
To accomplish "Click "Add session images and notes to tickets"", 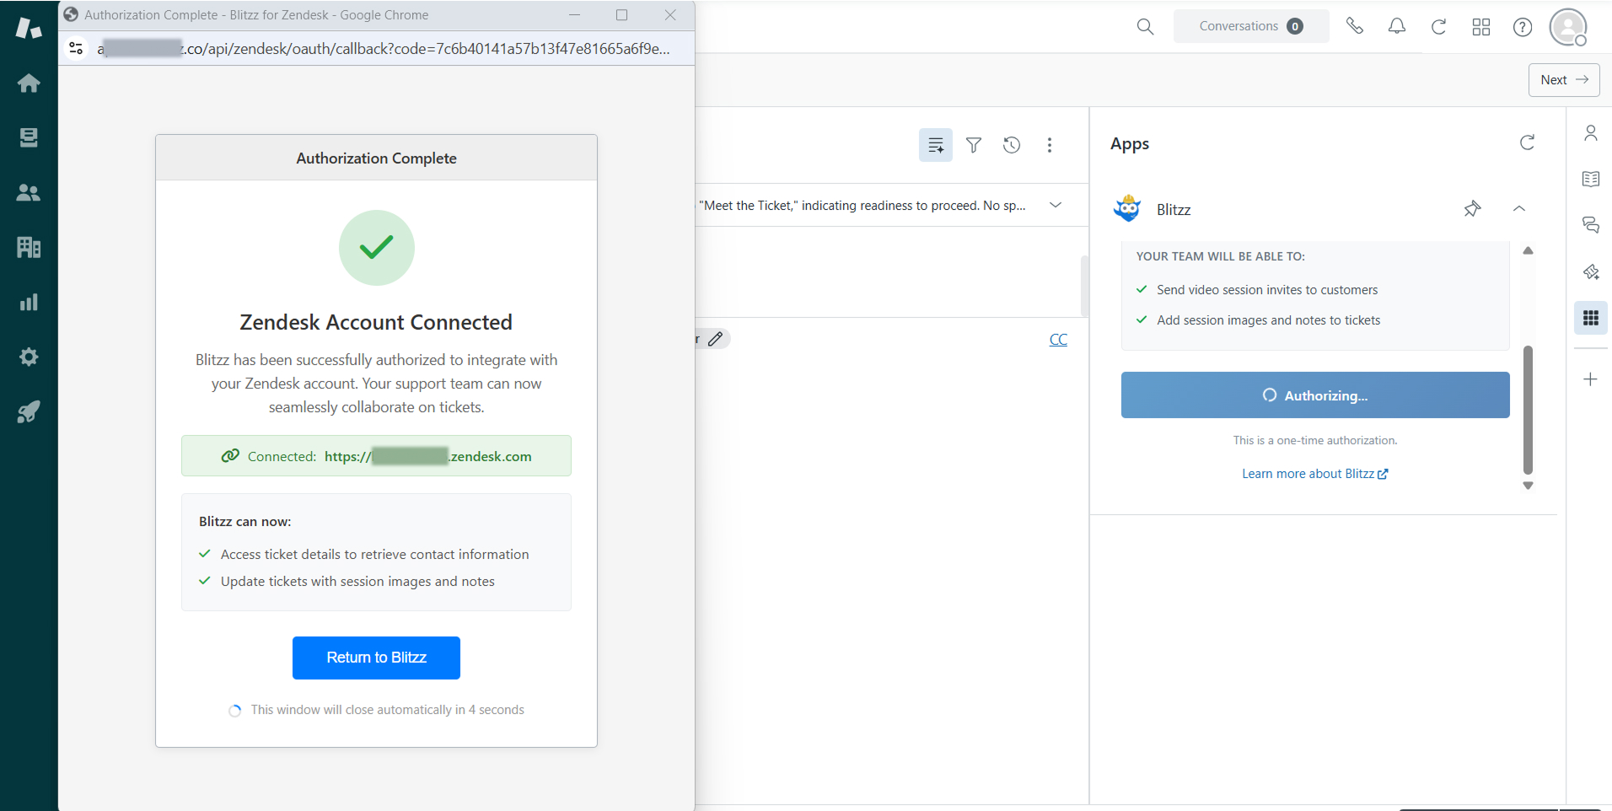I will coord(1269,320).
